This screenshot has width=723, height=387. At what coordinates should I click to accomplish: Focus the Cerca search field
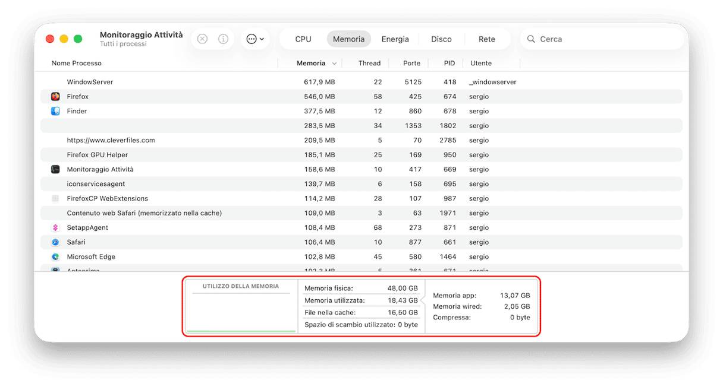pyautogui.click(x=602, y=39)
